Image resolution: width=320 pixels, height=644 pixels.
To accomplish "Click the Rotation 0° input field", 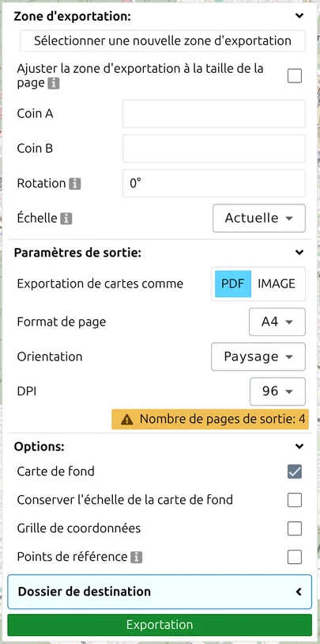I will click(x=214, y=183).
